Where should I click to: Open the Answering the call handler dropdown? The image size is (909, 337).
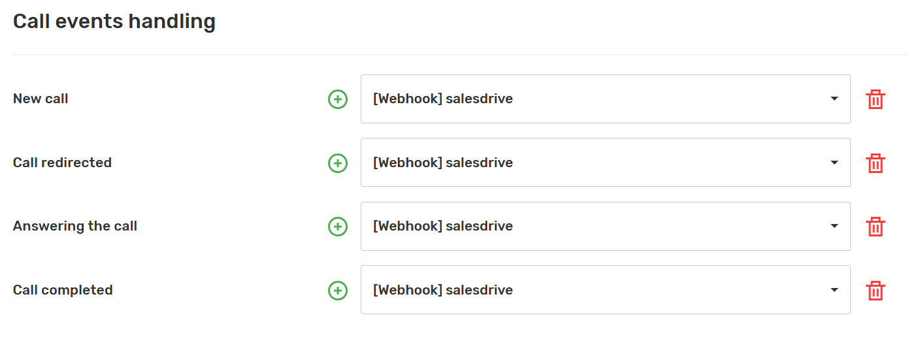pos(605,227)
